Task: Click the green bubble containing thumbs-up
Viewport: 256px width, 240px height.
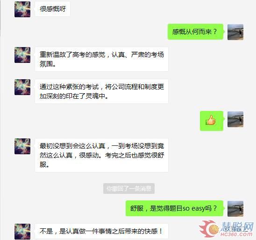Action: click(x=212, y=121)
